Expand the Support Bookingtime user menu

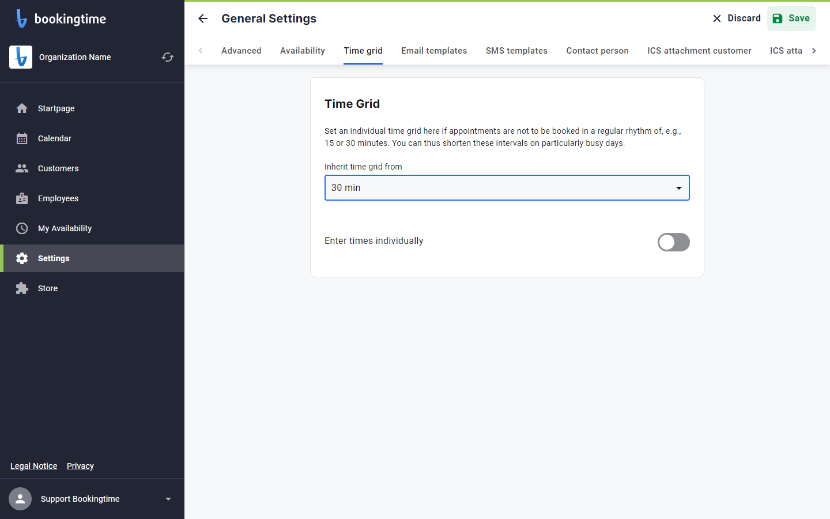(168, 499)
